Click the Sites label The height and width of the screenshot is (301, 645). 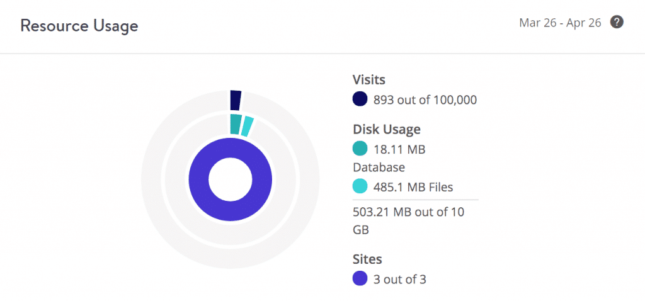tap(367, 259)
